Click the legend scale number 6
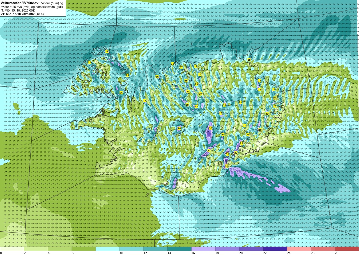 click(72, 253)
